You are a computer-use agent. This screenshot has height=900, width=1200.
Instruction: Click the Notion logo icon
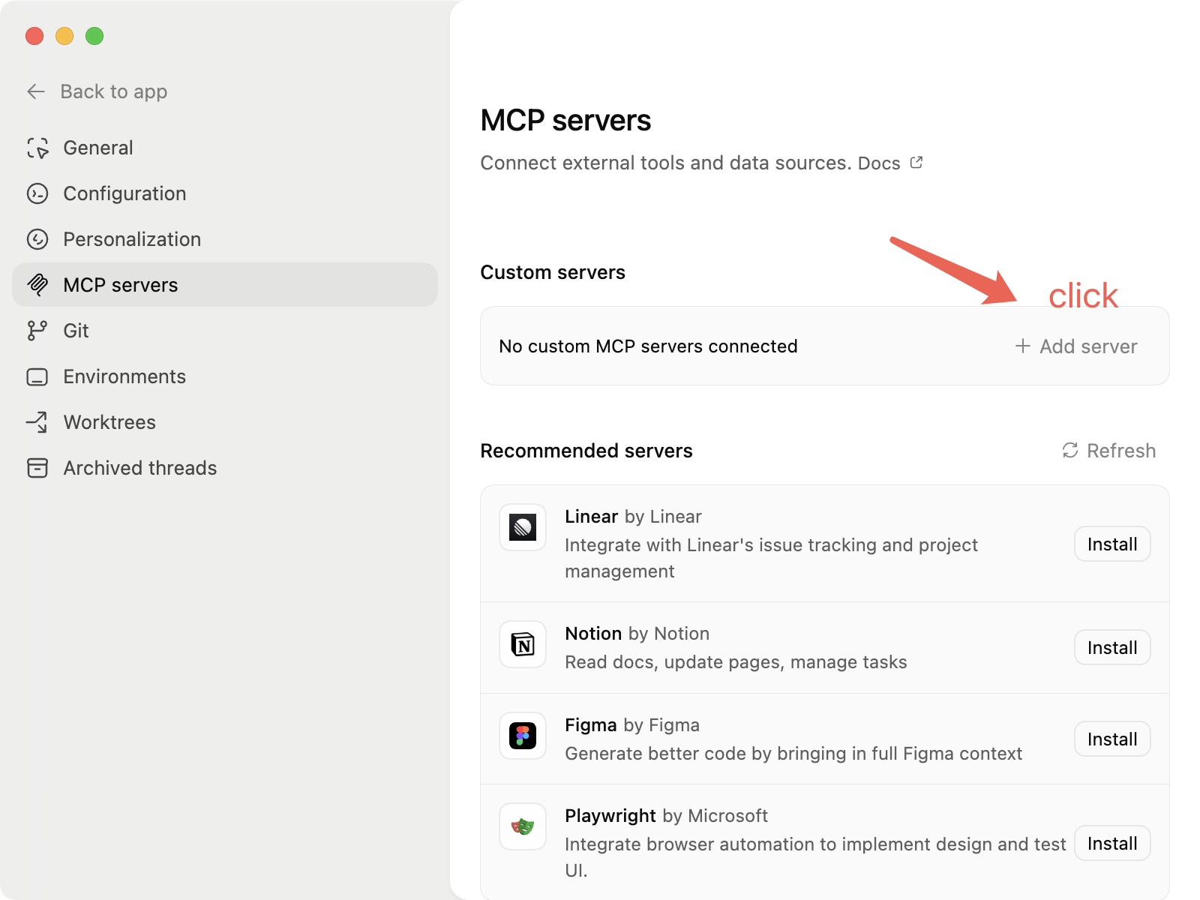pyautogui.click(x=523, y=644)
